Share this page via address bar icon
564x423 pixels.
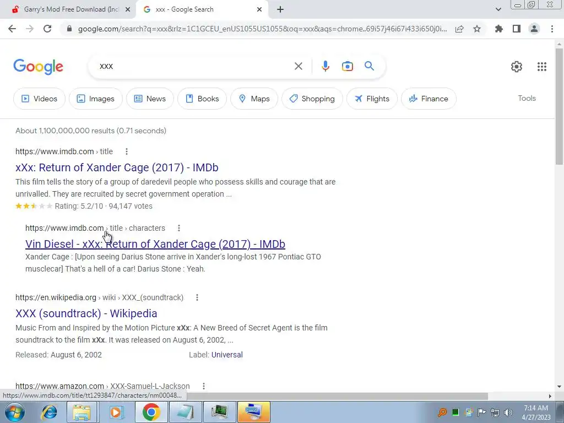click(x=459, y=29)
